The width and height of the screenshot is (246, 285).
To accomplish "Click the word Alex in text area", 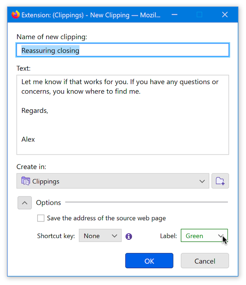I will pos(28,139).
